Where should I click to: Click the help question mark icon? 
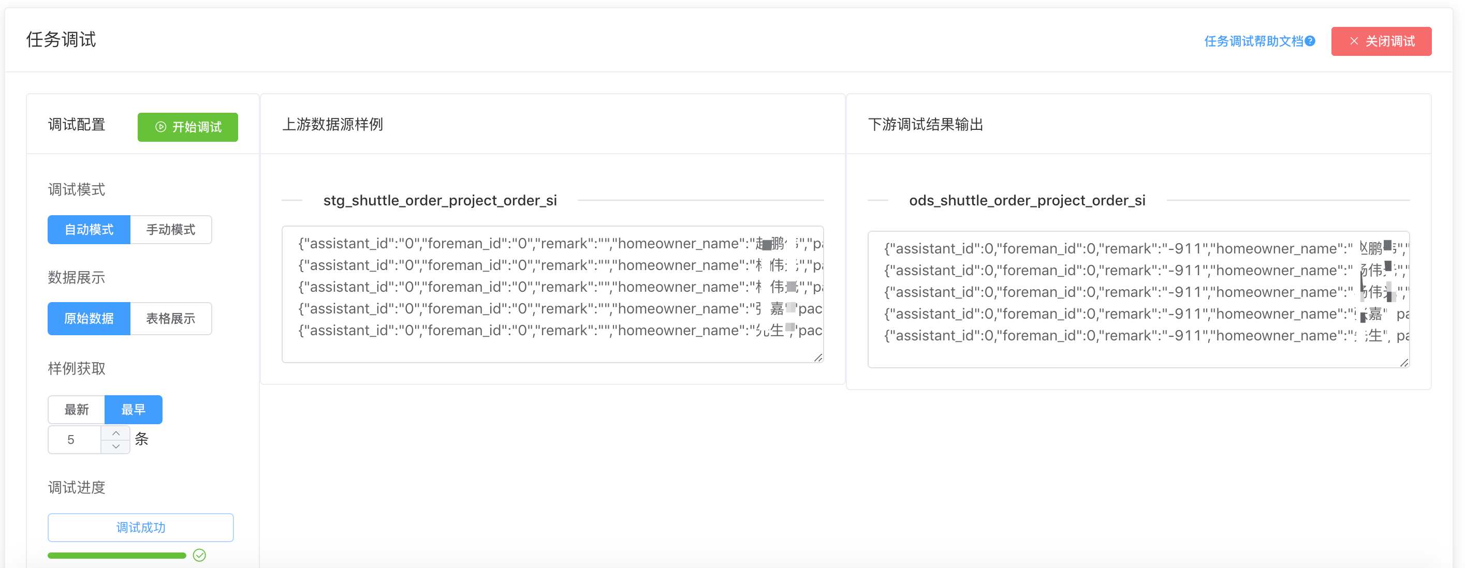(1310, 41)
